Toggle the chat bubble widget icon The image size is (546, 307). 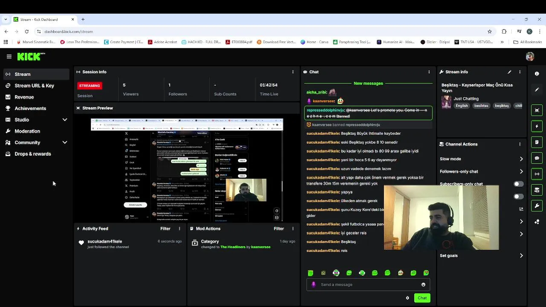537,158
